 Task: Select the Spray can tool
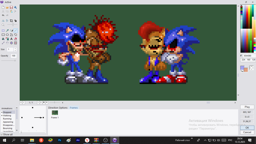7,39
